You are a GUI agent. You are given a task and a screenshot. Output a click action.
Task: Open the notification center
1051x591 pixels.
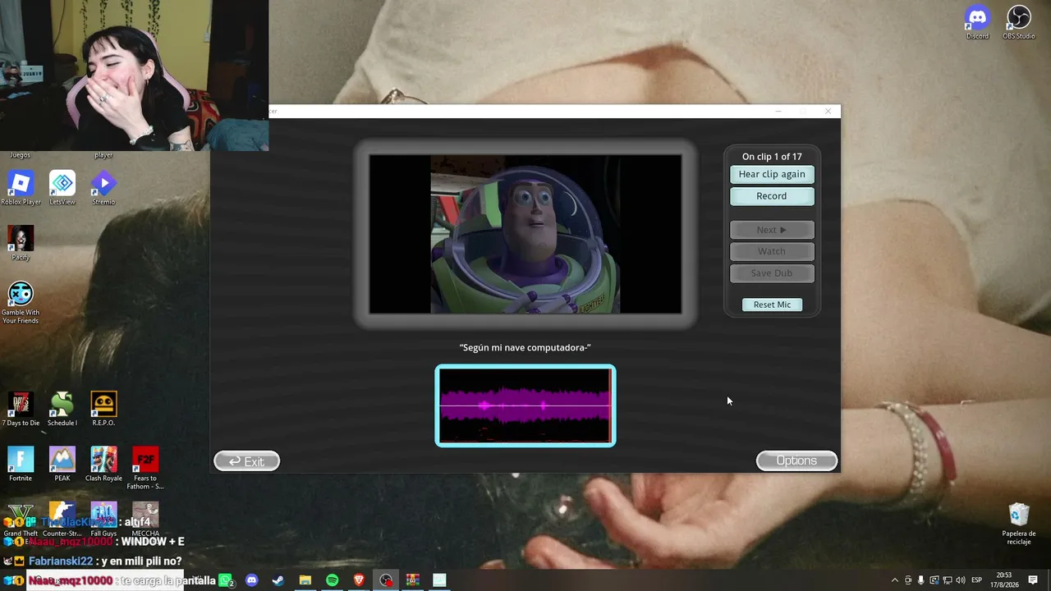(1033, 580)
